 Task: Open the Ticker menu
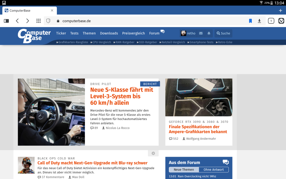click(x=61, y=33)
